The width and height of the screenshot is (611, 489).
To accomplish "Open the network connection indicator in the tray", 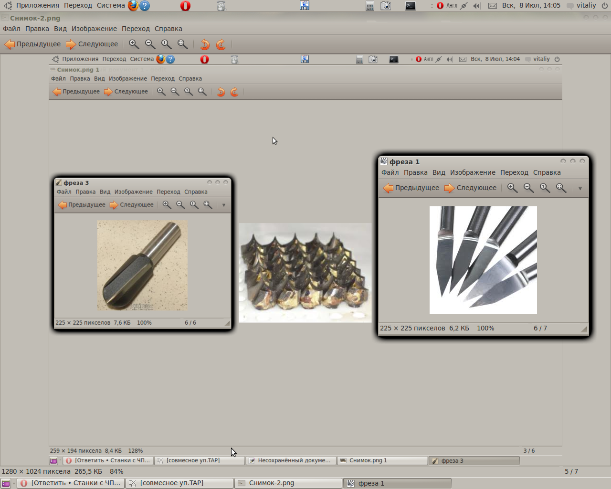I will coord(464,6).
